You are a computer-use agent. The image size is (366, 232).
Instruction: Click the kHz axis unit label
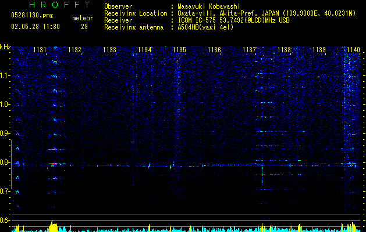point(5,47)
